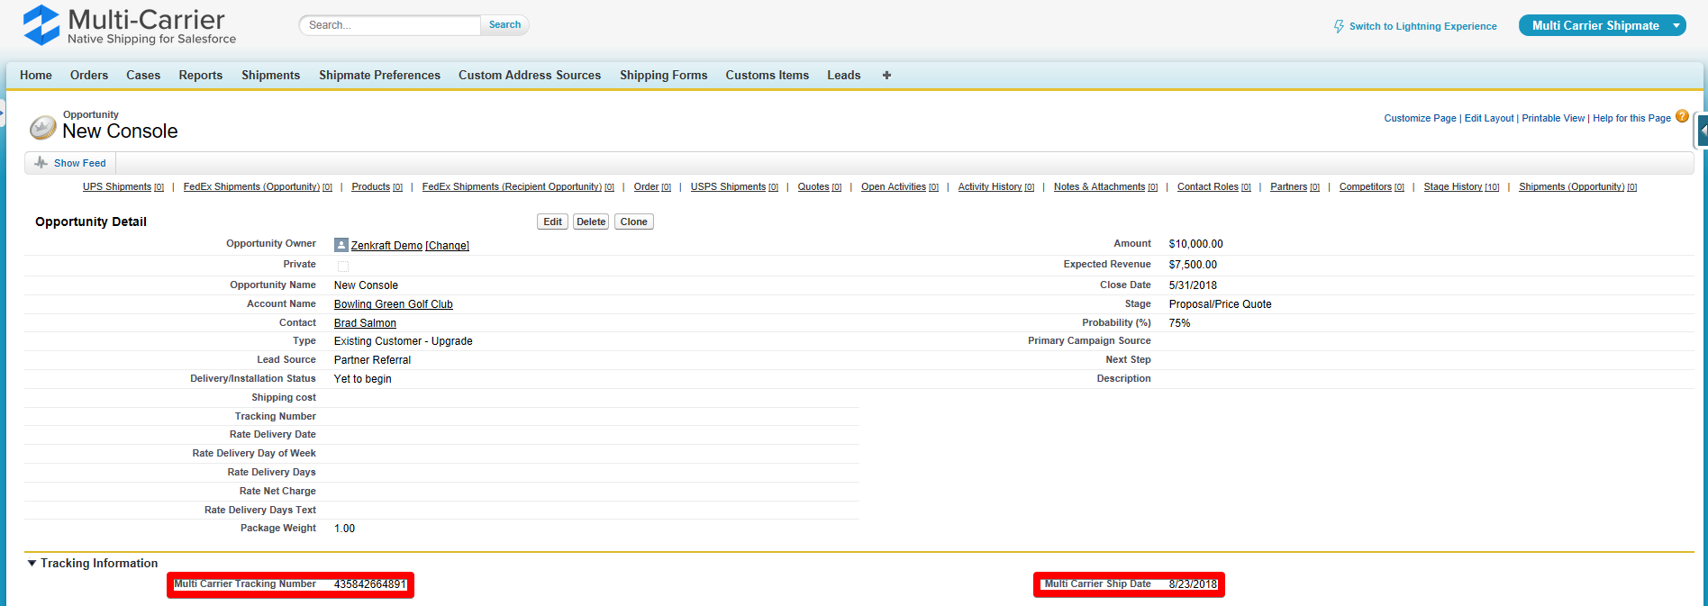The width and height of the screenshot is (1708, 606).
Task: Open the Shipments tab
Action: tap(270, 76)
